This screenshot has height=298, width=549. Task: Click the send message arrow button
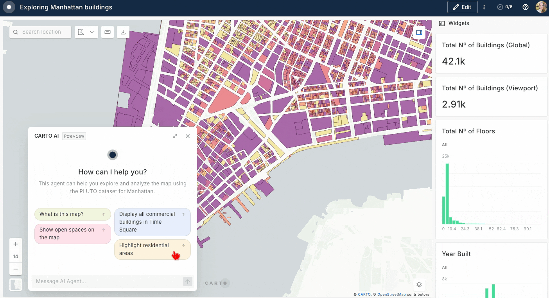click(x=188, y=282)
